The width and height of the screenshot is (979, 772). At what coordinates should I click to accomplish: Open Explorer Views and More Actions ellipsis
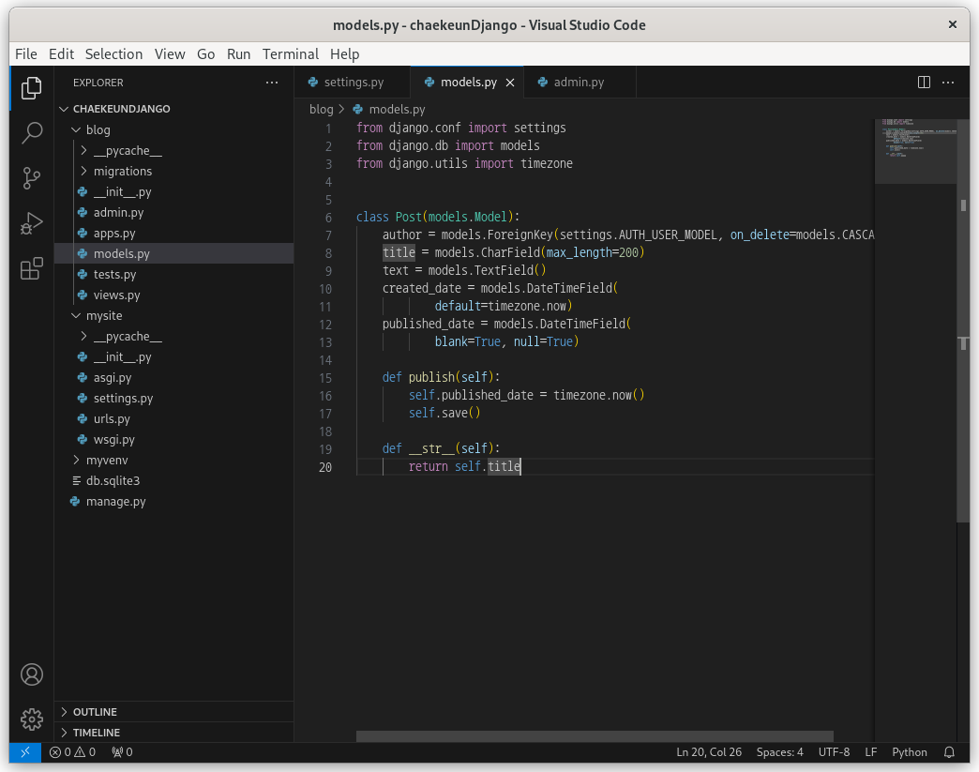pos(272,83)
